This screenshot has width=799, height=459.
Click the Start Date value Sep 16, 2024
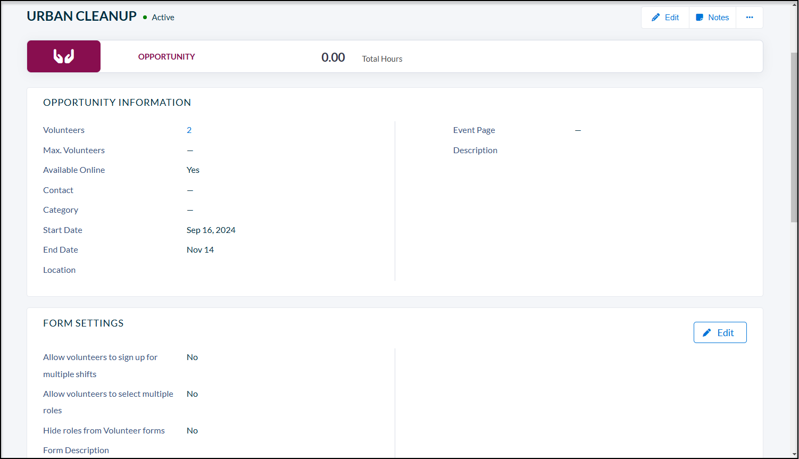coord(211,230)
